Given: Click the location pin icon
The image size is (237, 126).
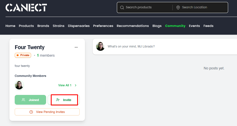Looking at the screenshot, I should [178, 7].
